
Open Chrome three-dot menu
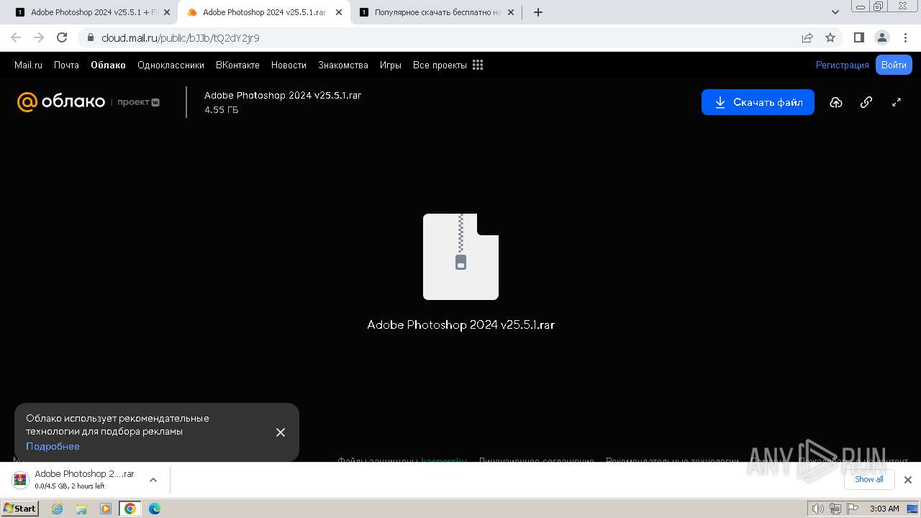904,37
